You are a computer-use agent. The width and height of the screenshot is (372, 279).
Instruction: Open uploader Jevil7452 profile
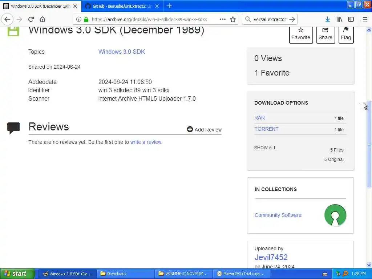(271, 257)
